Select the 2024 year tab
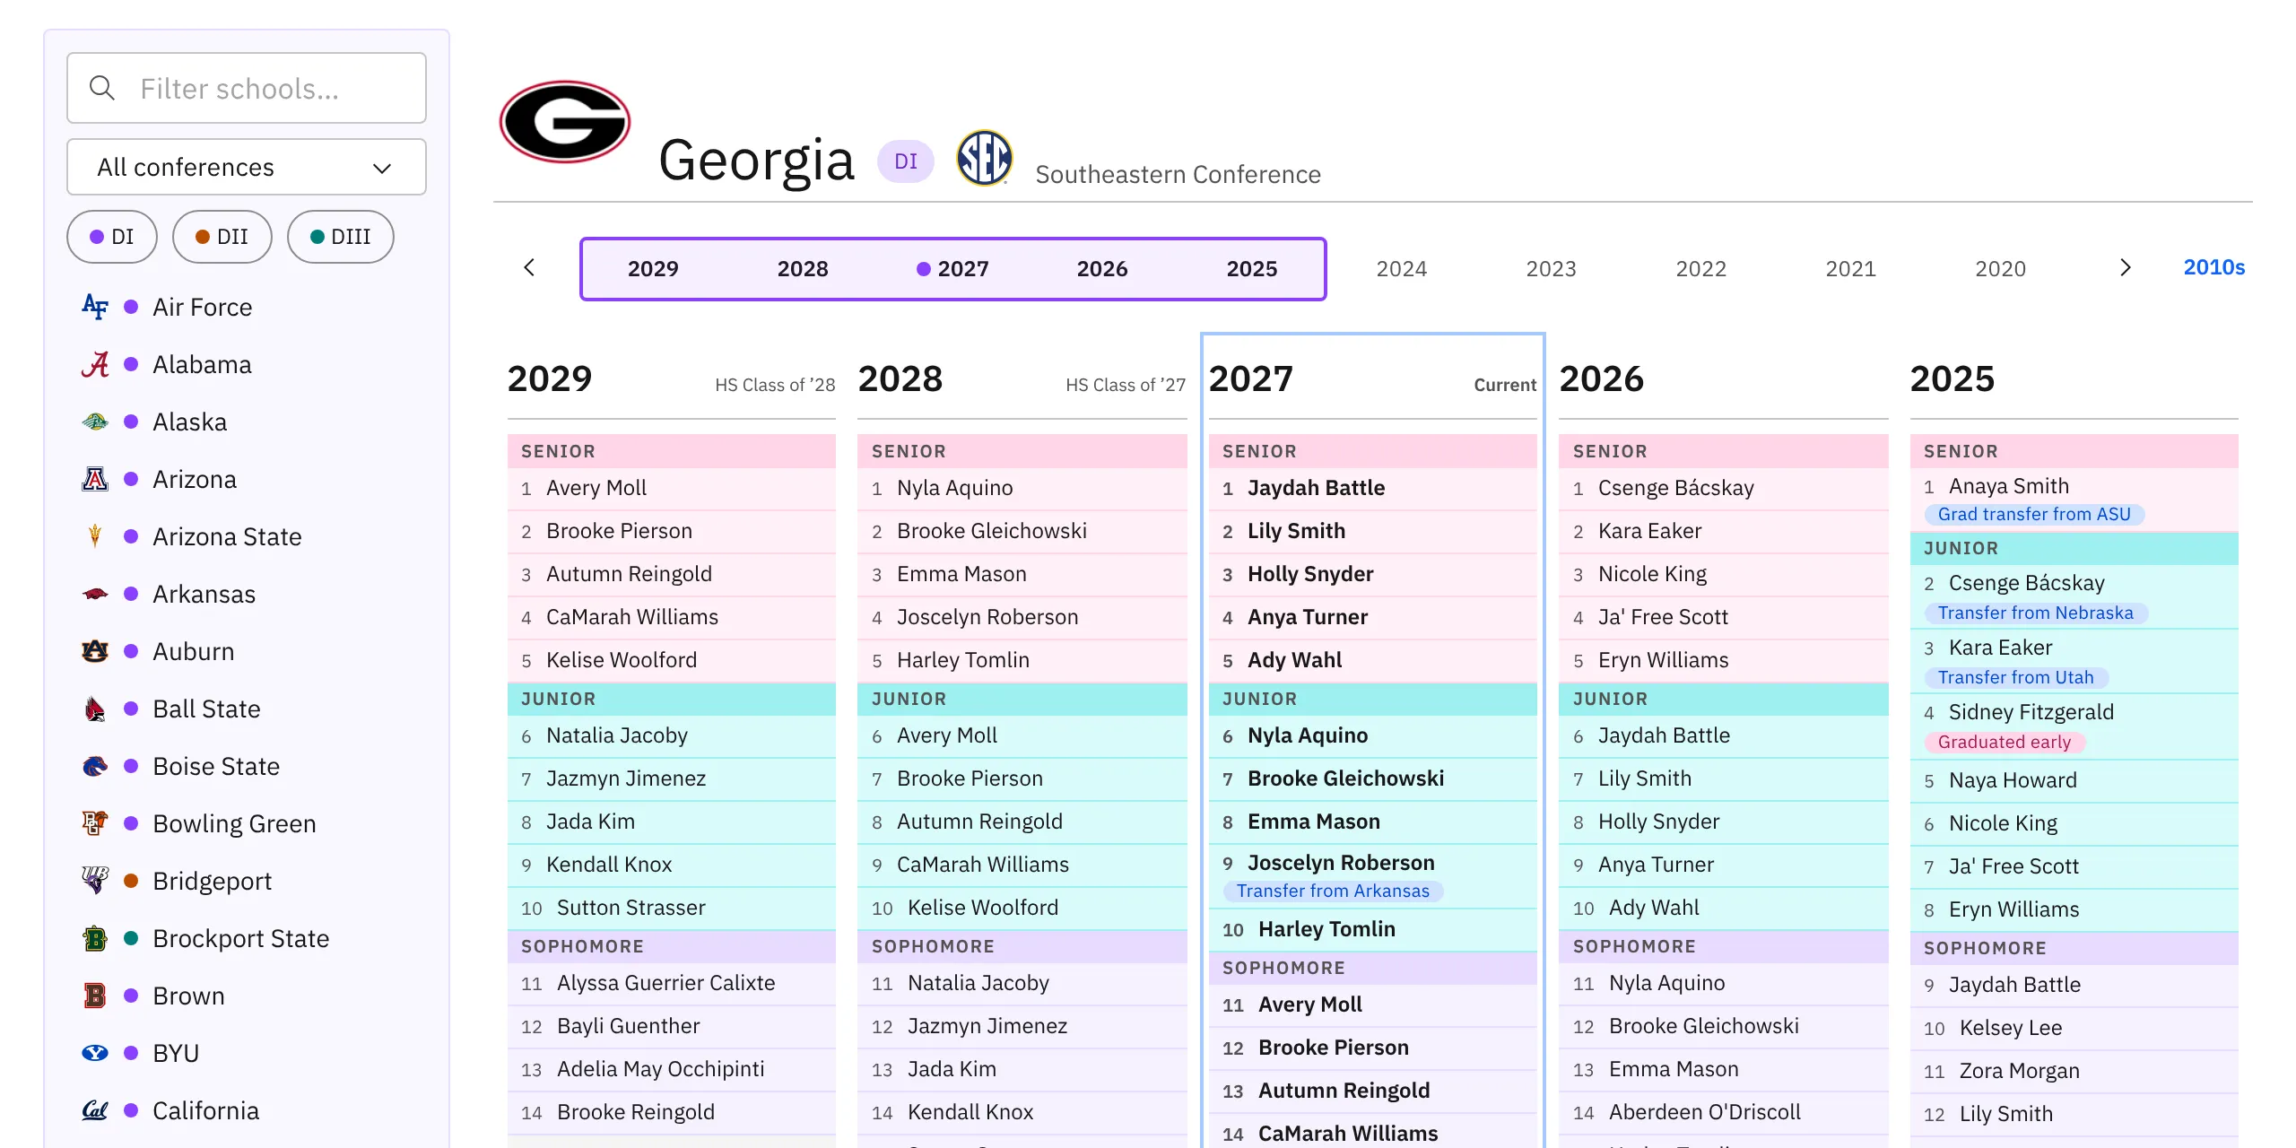2296x1148 pixels. coord(1402,269)
